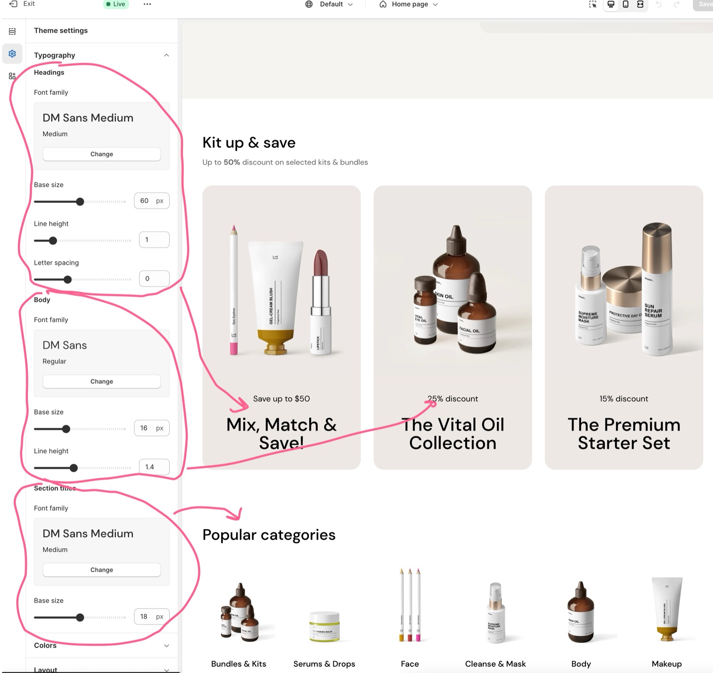Change the Headings font family
Screen dimensions: 713x673
click(102, 154)
